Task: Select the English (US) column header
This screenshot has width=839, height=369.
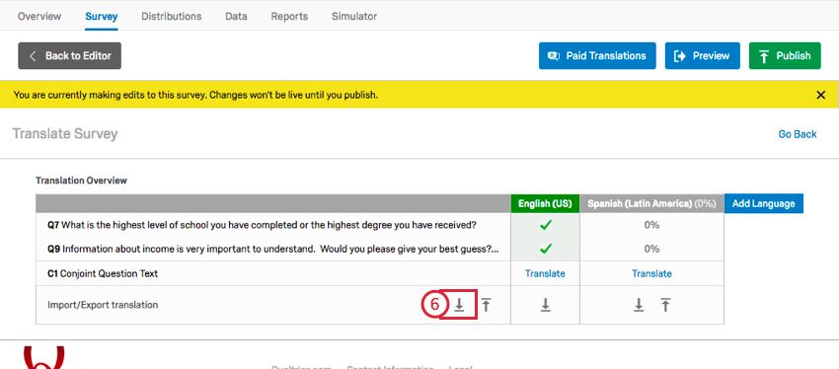Action: click(545, 204)
